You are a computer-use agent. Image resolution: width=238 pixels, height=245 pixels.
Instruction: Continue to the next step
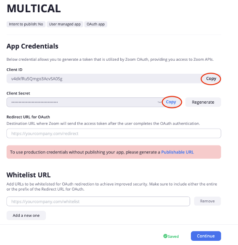pos(206,236)
